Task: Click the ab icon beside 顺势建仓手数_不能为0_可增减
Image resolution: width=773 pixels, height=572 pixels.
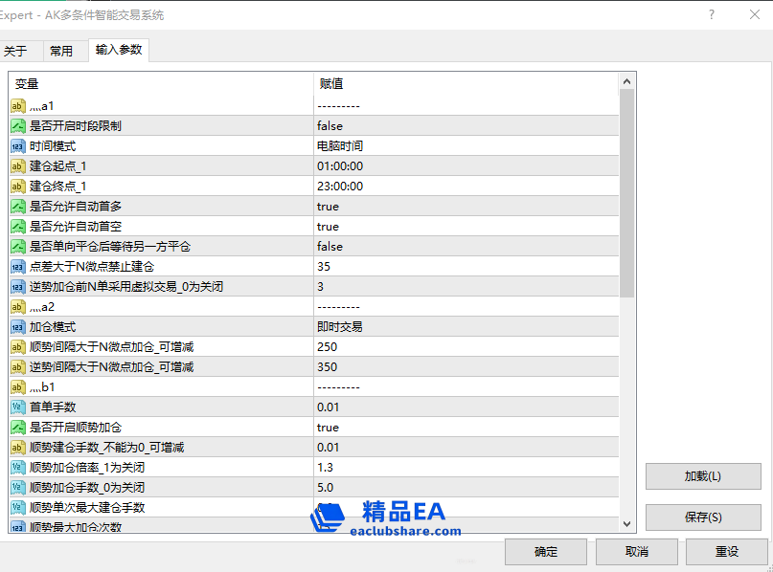Action: click(18, 448)
